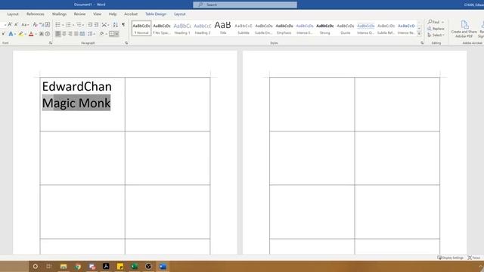Increase font size with Grow Font icon
Viewport: 484px width, 272px height.
tap(10, 25)
